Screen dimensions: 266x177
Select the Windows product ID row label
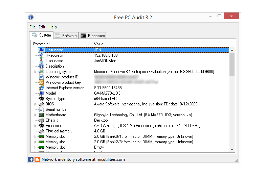click(x=62, y=77)
